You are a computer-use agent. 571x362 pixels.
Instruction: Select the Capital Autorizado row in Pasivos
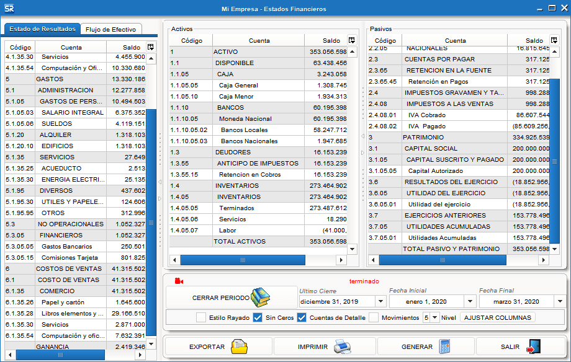coord(459,170)
